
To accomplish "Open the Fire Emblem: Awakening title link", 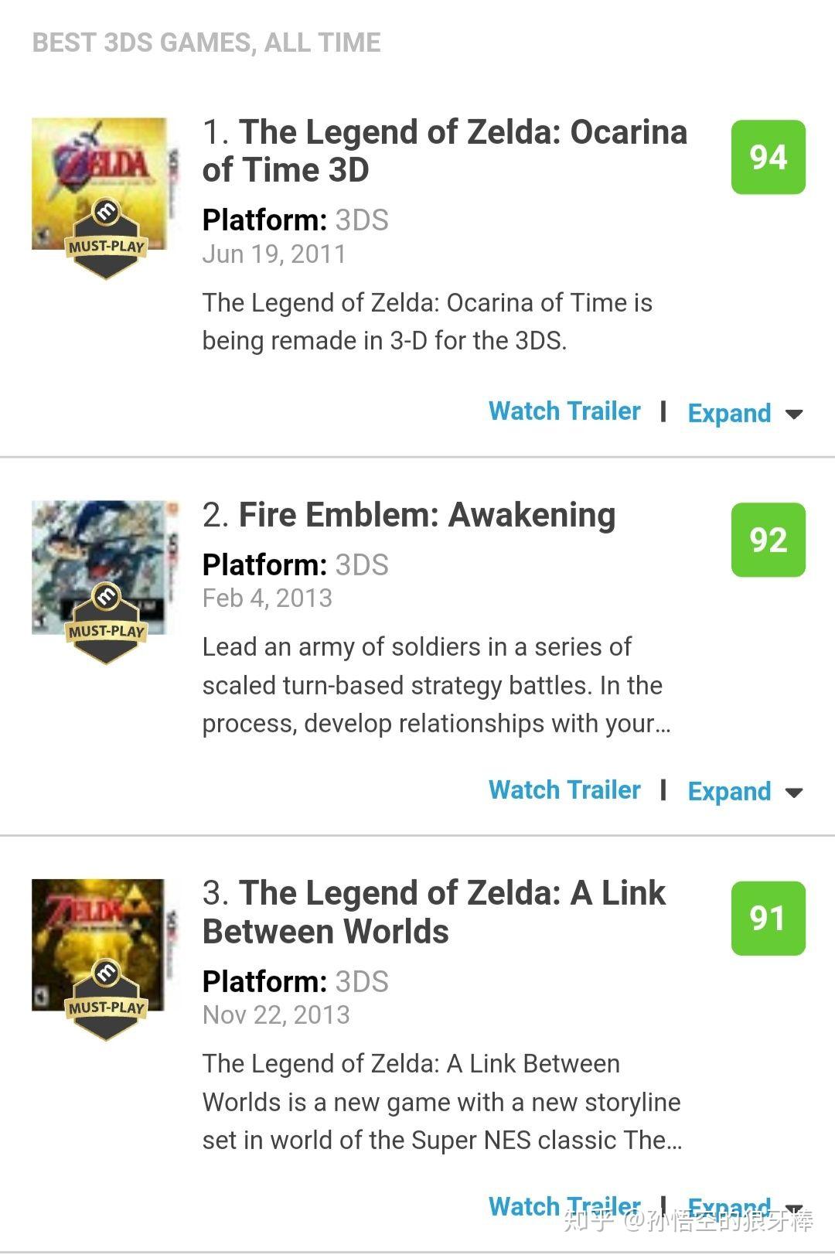I will [x=427, y=515].
